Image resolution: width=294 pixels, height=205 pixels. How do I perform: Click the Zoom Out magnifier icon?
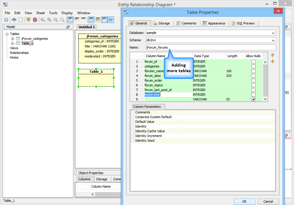[56, 20]
